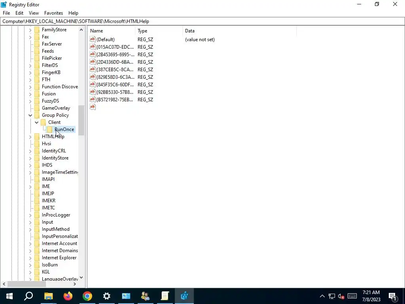Click the IMEKR folder icon

(x=37, y=201)
